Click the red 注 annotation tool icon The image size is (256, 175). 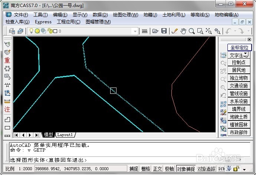[x=7, y=109]
